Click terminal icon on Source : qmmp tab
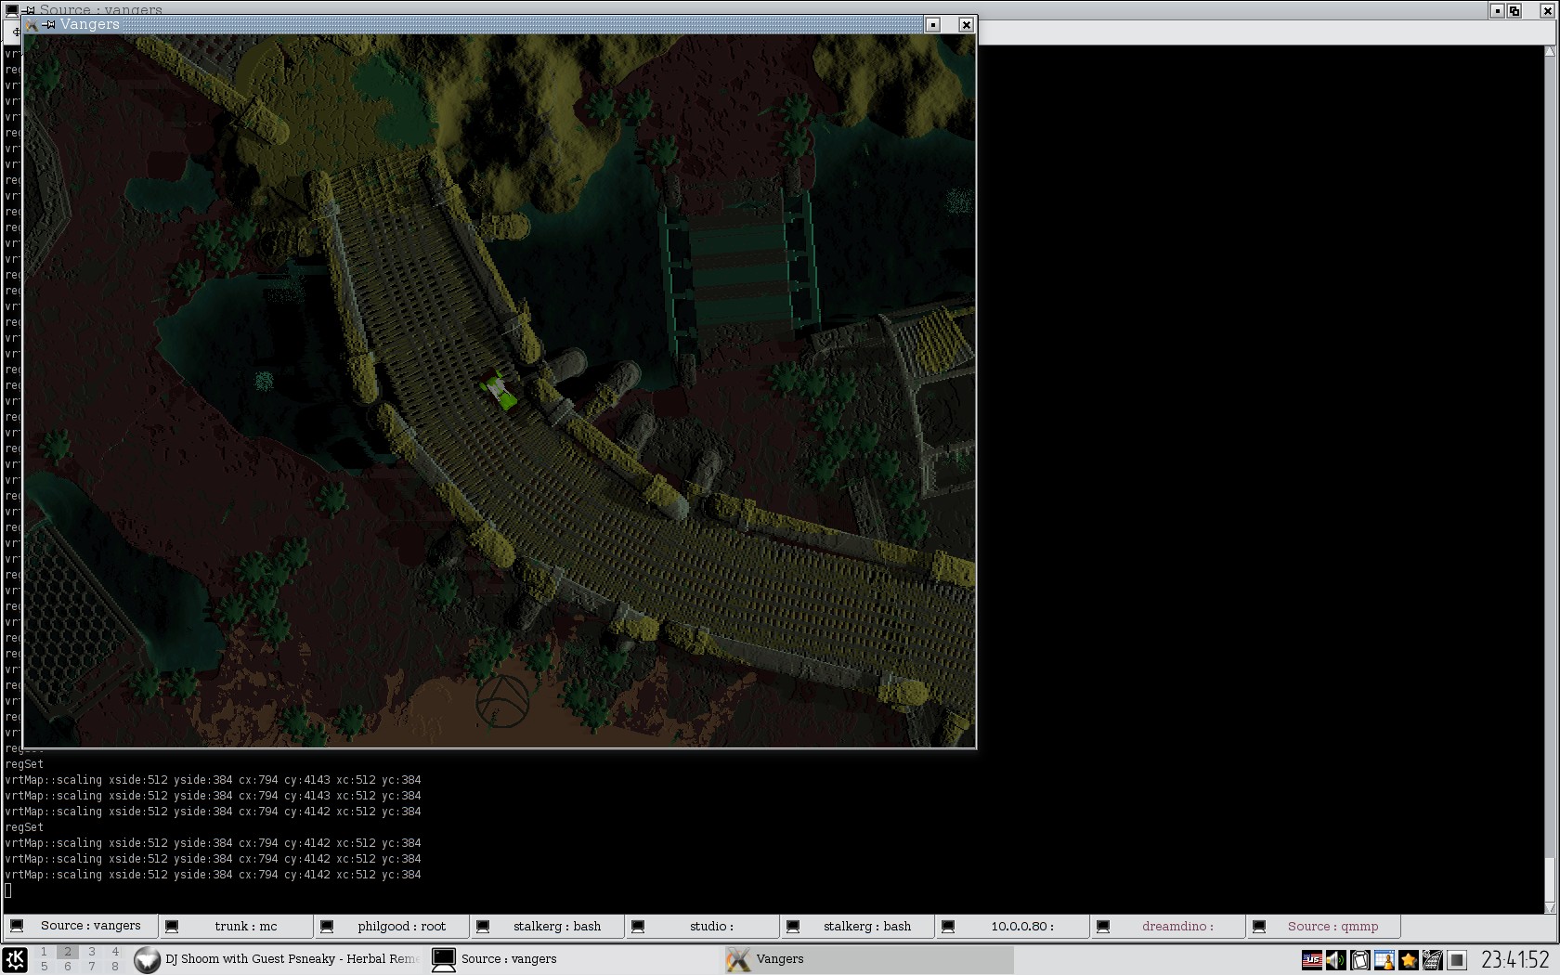The image size is (1560, 975). pyautogui.click(x=1259, y=927)
